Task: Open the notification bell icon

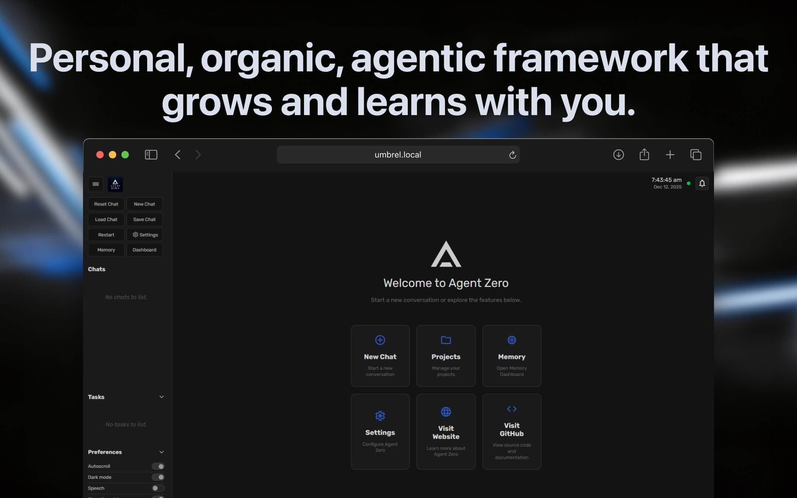Action: point(702,183)
